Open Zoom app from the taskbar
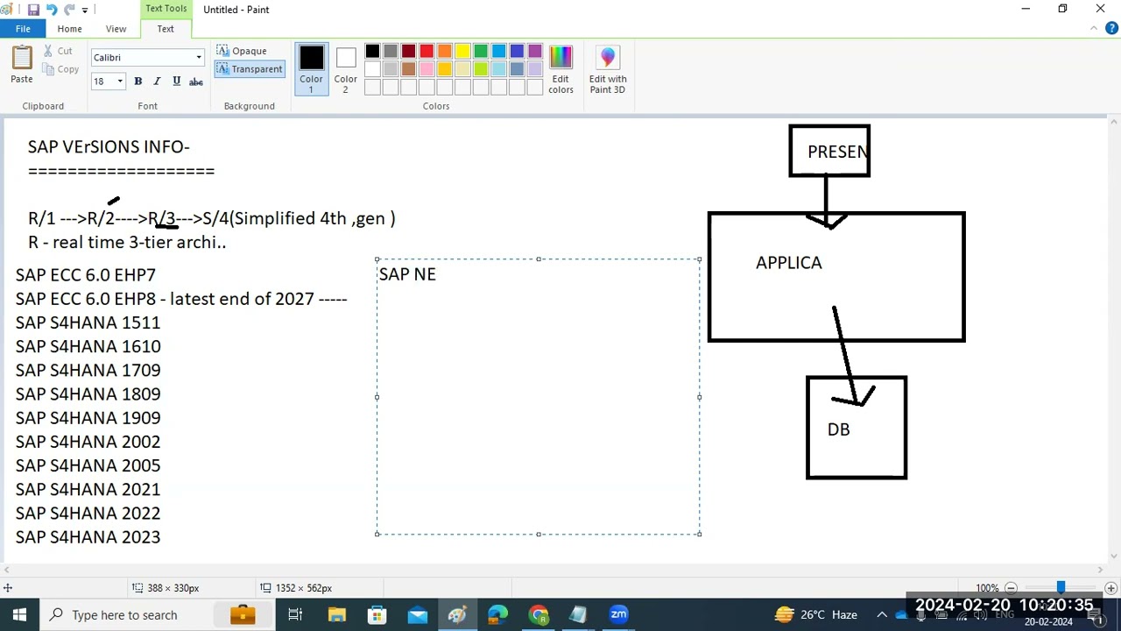 point(619,614)
